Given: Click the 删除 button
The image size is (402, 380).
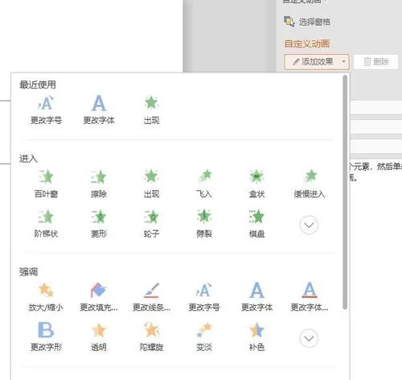Looking at the screenshot, I should pyautogui.click(x=376, y=62).
